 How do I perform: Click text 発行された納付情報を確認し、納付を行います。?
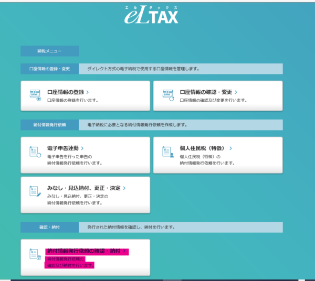point(131,227)
